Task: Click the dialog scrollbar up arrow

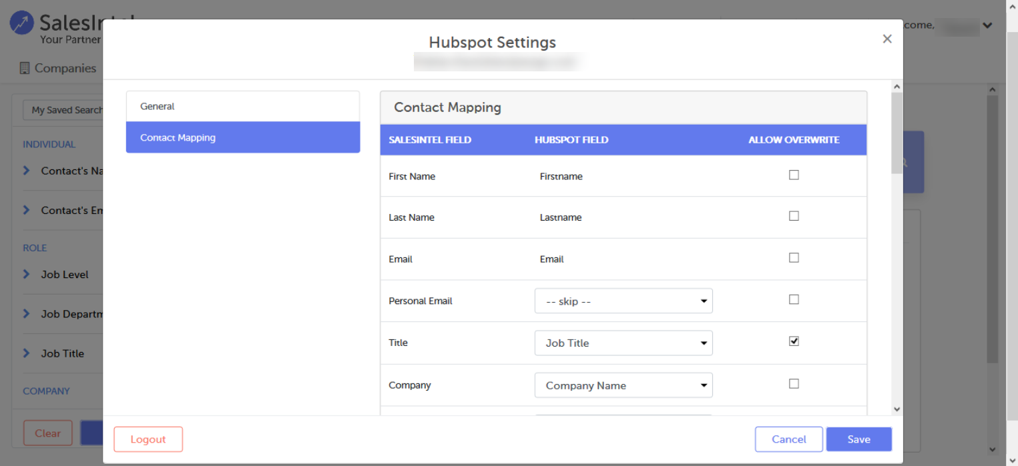Action: click(897, 87)
